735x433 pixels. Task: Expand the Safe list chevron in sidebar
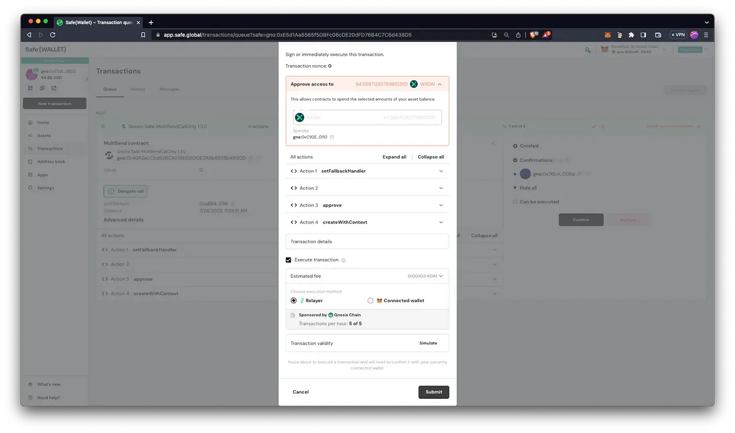[87, 79]
